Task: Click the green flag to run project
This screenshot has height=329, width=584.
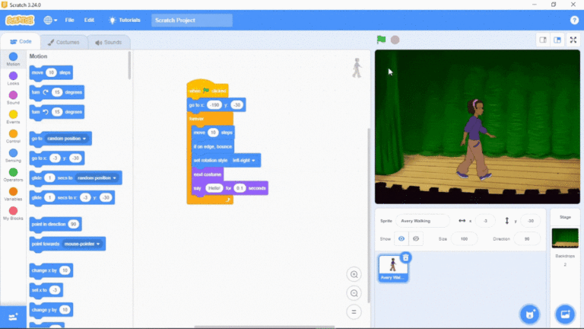Action: [381, 40]
